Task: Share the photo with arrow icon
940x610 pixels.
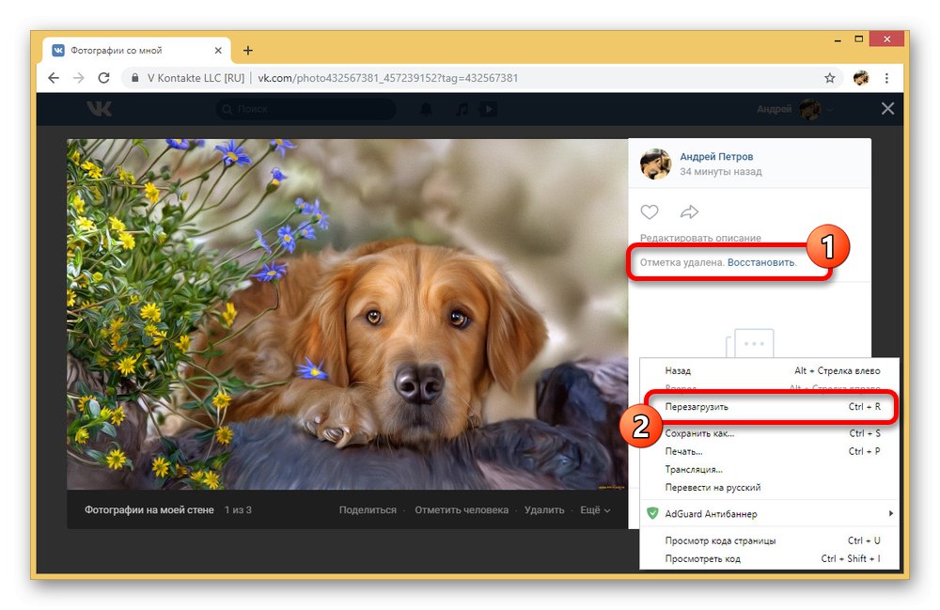Action: click(x=689, y=211)
